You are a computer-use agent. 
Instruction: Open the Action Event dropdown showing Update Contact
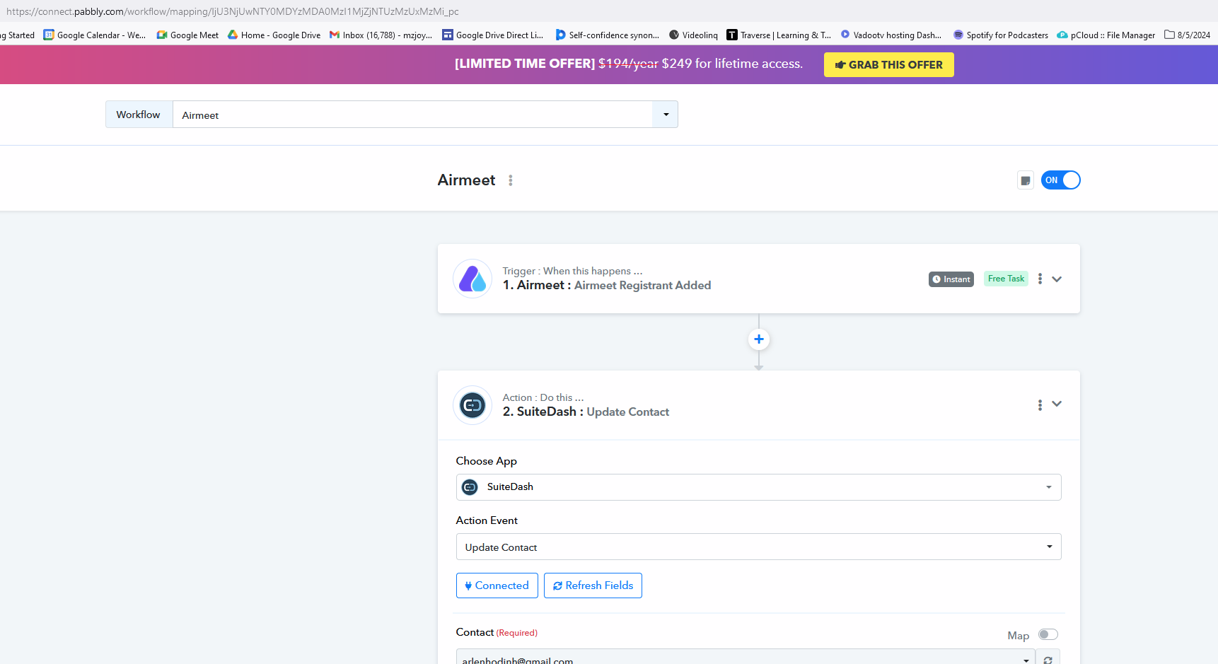(759, 547)
